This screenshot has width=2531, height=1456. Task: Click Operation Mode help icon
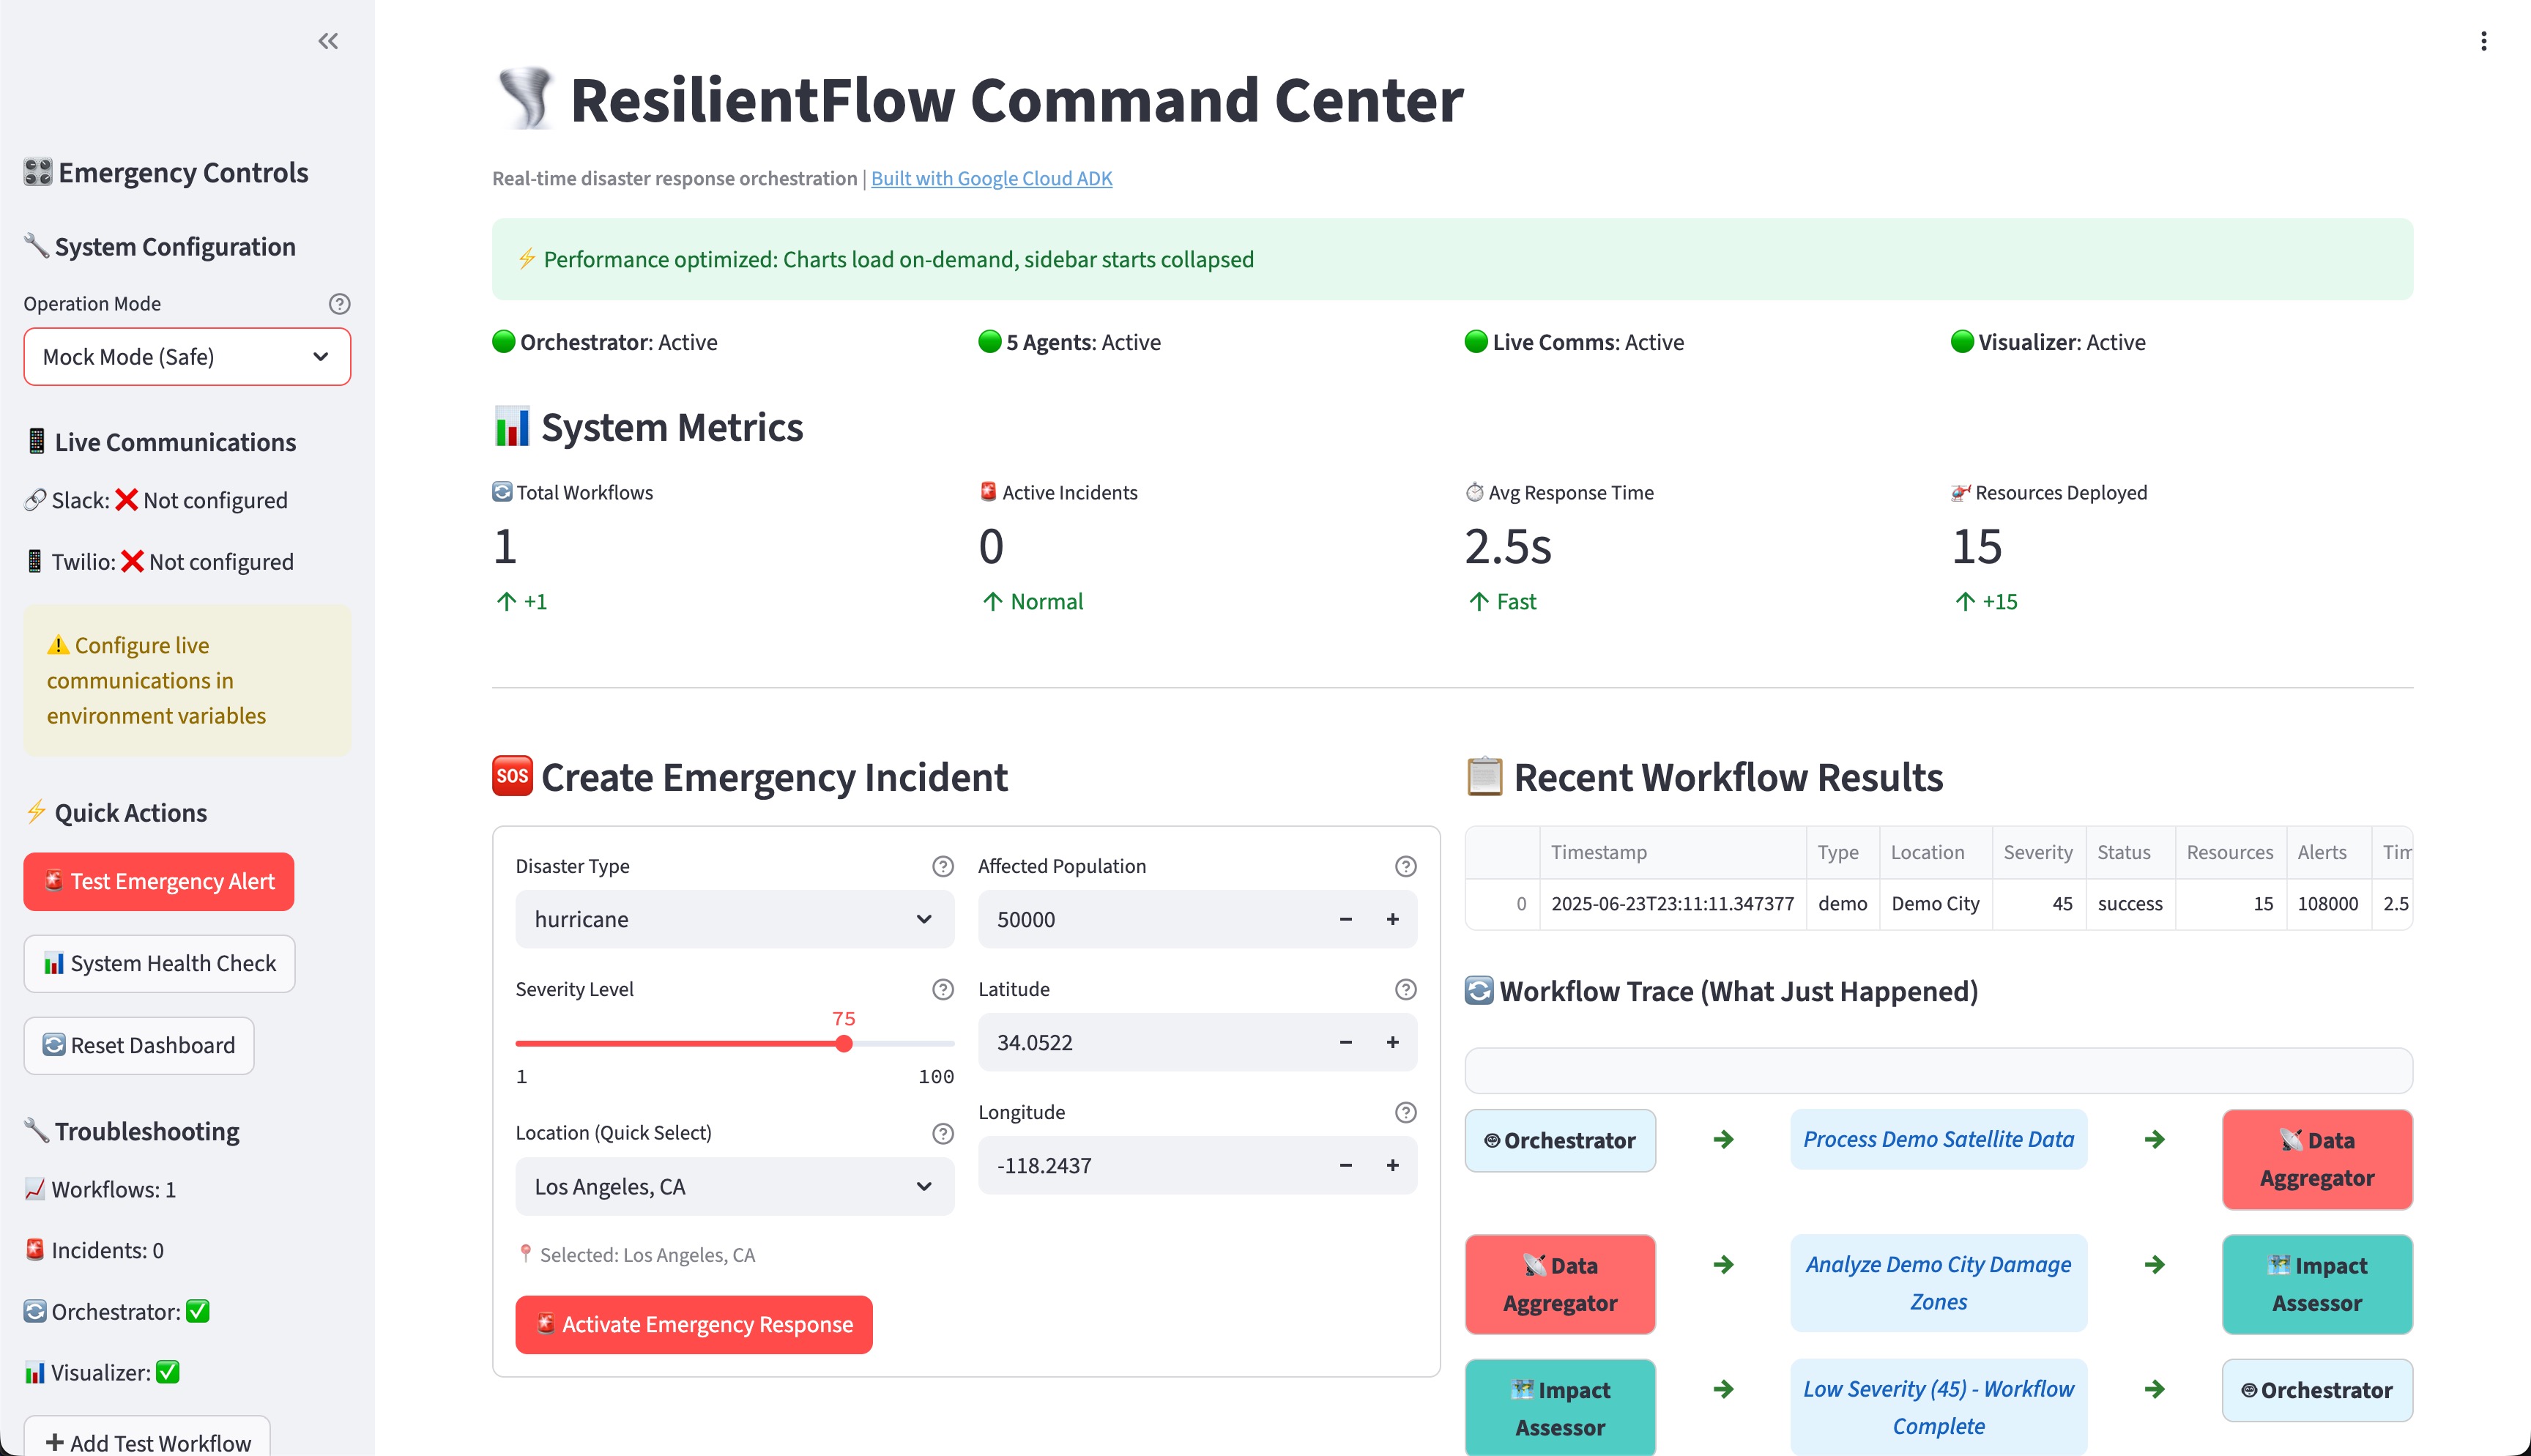click(x=340, y=304)
